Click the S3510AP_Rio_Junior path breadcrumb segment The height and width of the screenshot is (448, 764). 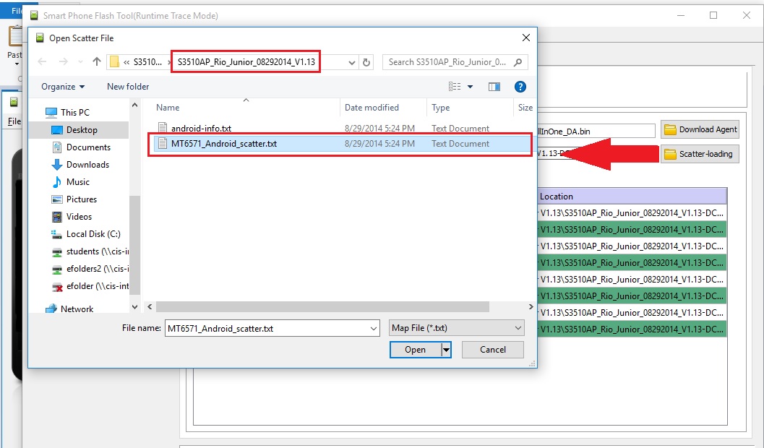[x=246, y=62]
